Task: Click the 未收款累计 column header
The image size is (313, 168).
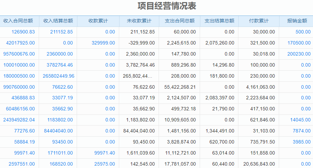Action: pyautogui.click(x=139, y=21)
